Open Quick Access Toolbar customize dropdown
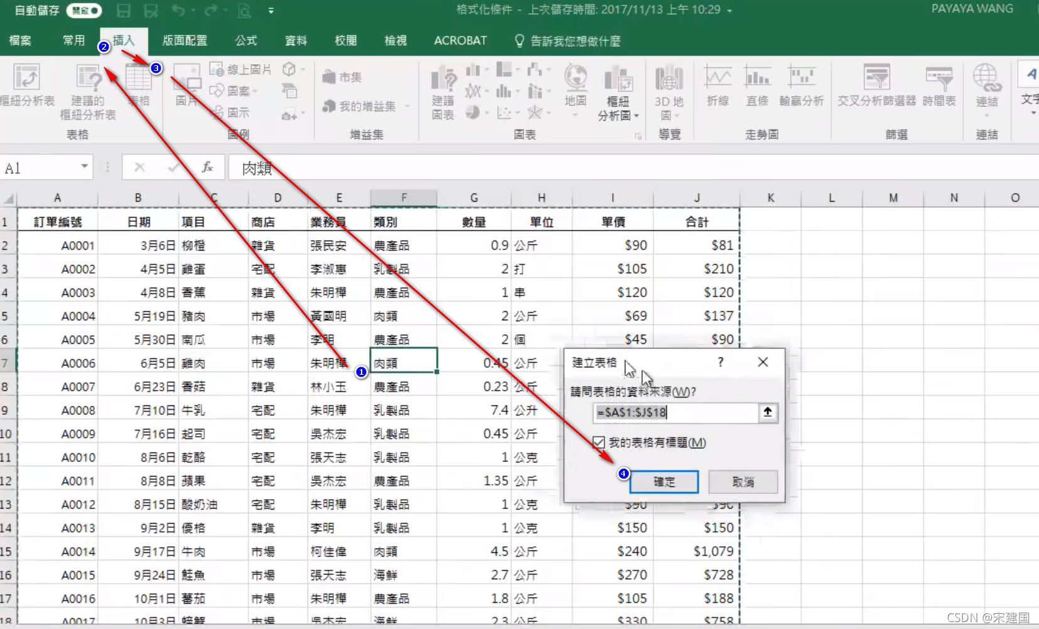 (x=271, y=11)
